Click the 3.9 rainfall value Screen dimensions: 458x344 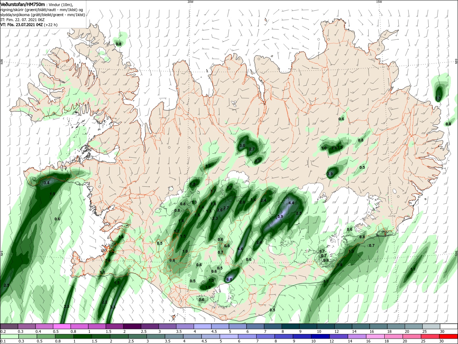coord(330,174)
